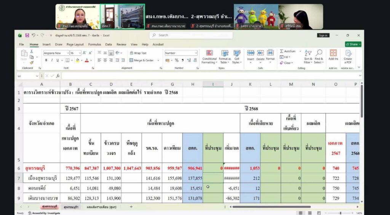Toggle Bold formatting
Screen dimensions: 390x215
pos(46,60)
